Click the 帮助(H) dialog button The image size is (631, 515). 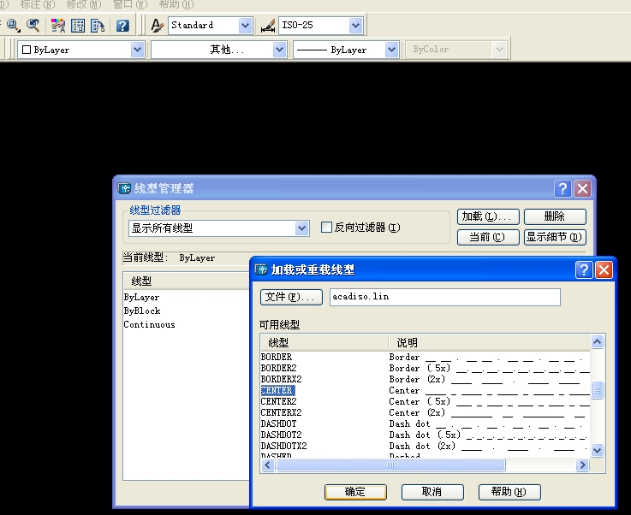point(509,492)
